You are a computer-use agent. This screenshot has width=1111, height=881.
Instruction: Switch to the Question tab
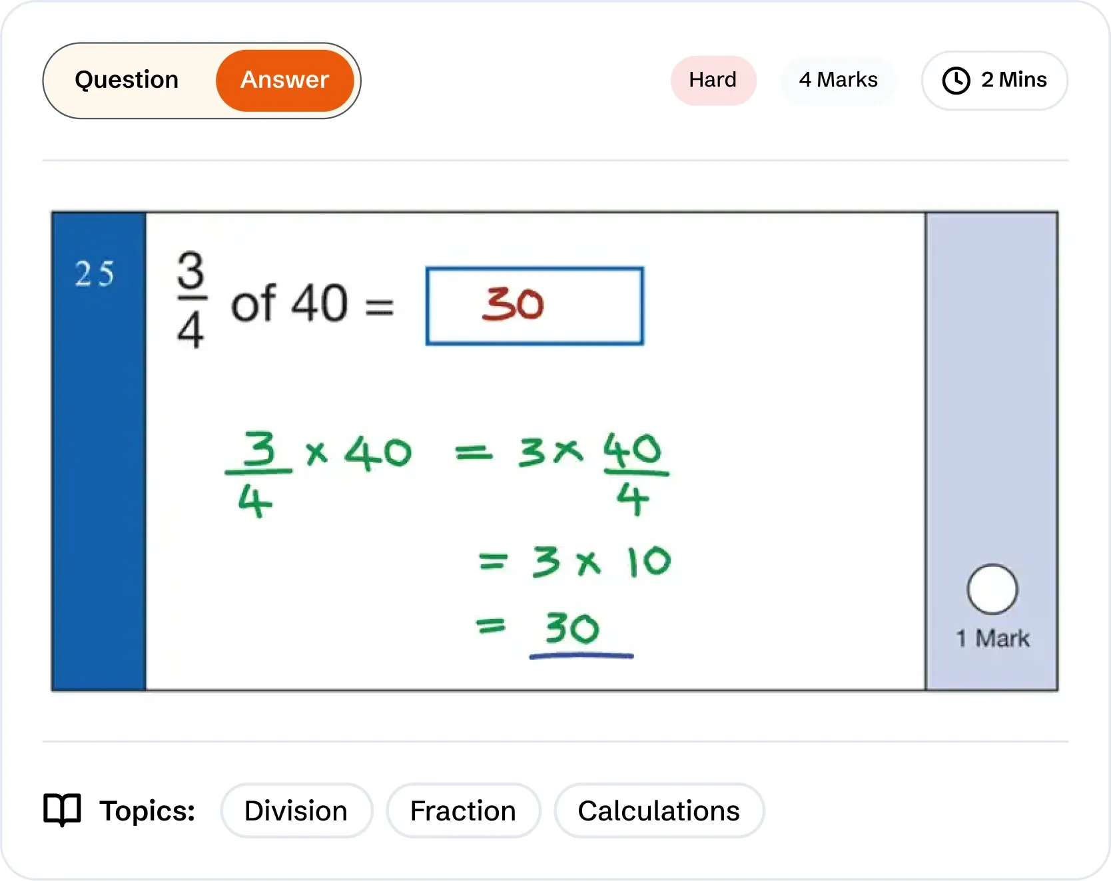pyautogui.click(x=127, y=80)
